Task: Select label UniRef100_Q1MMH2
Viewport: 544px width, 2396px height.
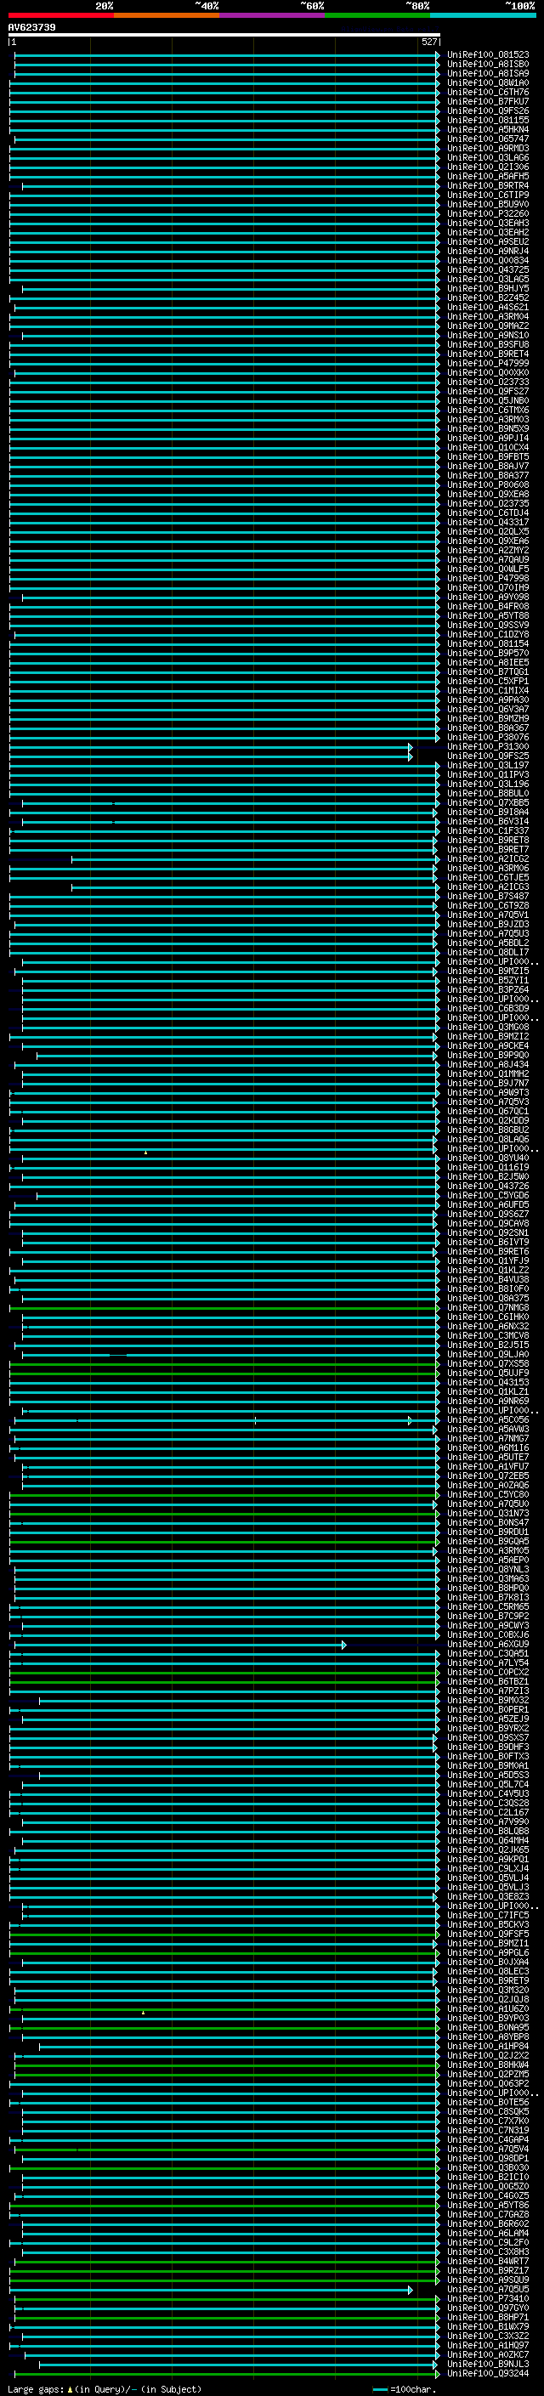Action: (488, 1074)
